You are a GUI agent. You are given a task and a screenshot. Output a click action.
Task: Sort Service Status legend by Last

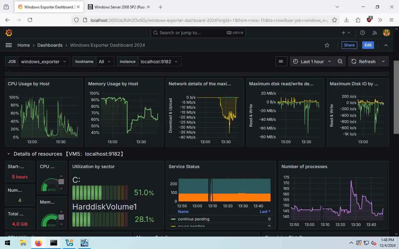pos(265,212)
